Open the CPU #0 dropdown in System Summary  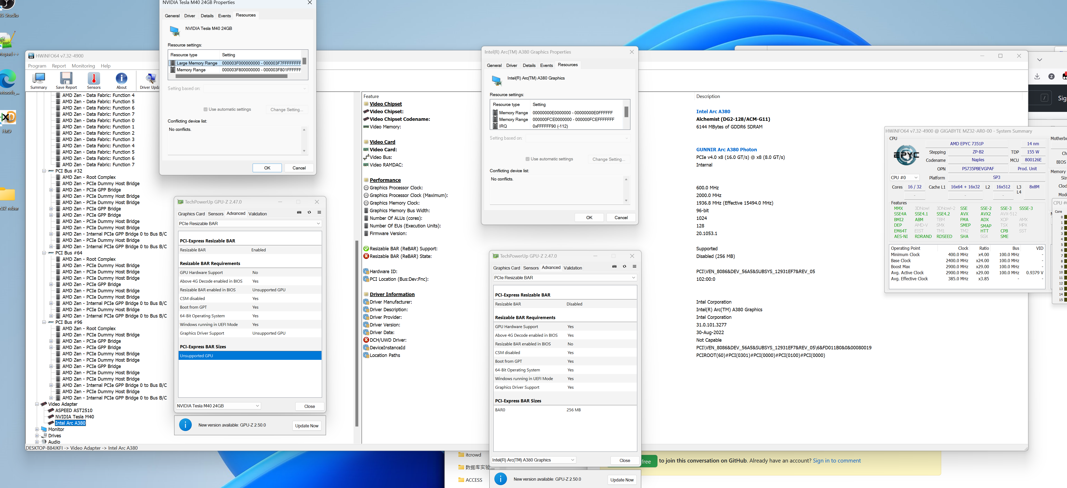(x=905, y=178)
